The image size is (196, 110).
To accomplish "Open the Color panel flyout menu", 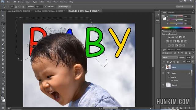I will [193, 13].
